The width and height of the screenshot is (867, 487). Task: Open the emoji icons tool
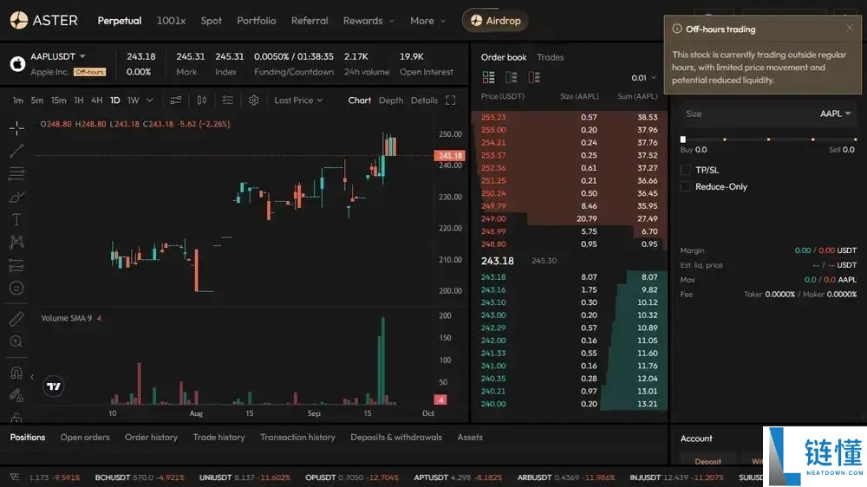click(x=16, y=288)
